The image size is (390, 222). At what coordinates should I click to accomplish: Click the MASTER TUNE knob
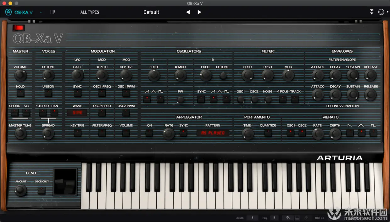pyautogui.click(x=20, y=134)
